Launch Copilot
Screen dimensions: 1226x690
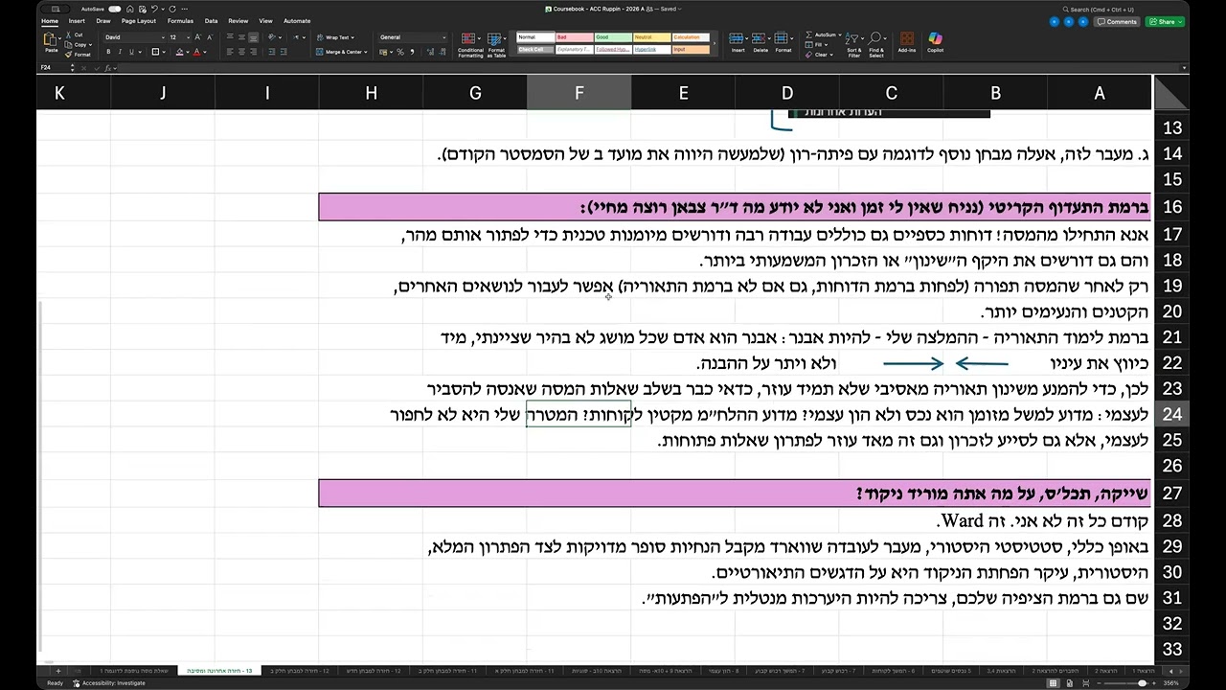coord(935,43)
